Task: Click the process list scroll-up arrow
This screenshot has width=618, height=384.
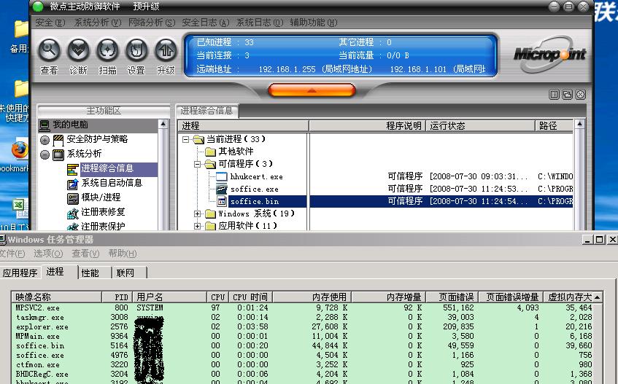Action: click(579, 125)
